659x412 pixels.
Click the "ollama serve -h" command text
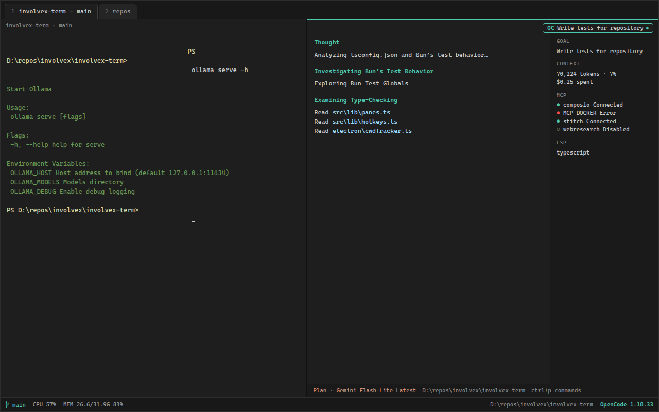[220, 70]
